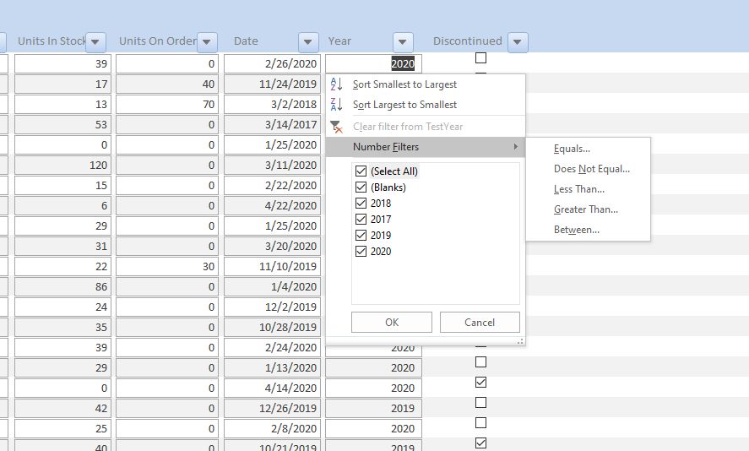The image size is (749, 451).
Task: Click the Clear filter funnel icon
Action: [x=336, y=127]
